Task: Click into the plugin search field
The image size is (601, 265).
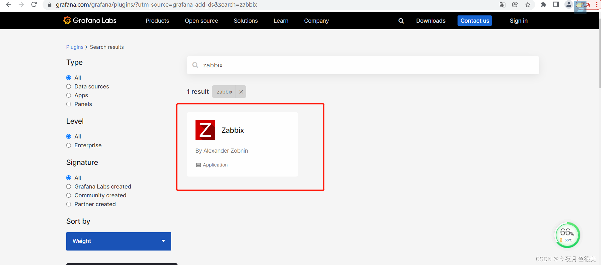Action: [x=363, y=65]
